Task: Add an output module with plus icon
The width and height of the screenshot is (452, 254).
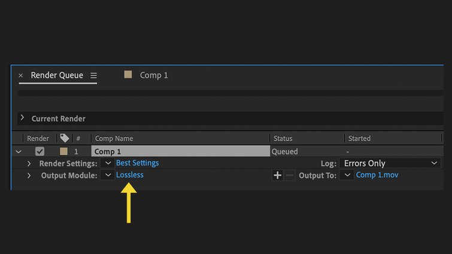Action: tap(277, 175)
